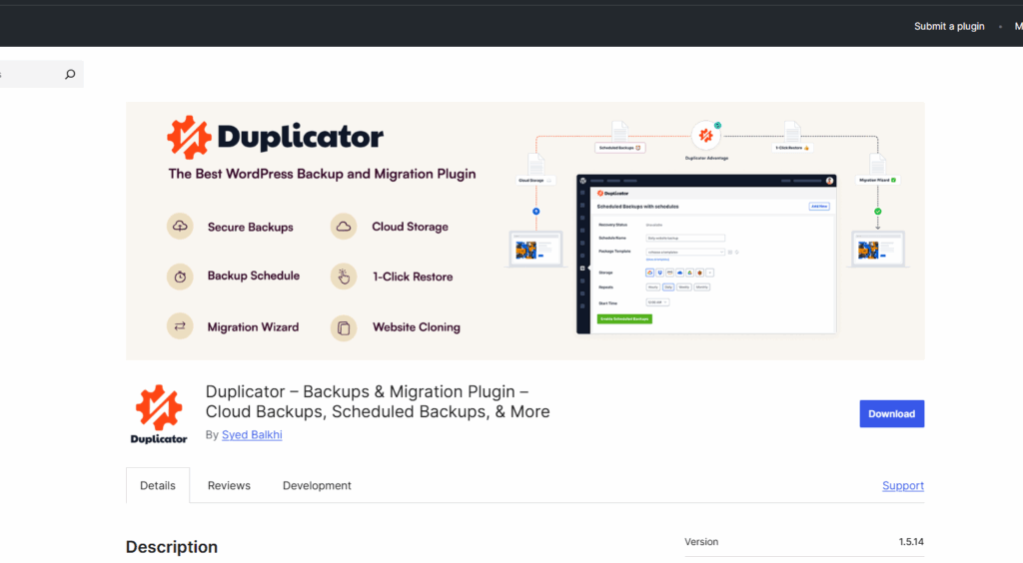Click the Backup Schedule stopwatch icon
This screenshot has height=563, width=1023.
[180, 277]
